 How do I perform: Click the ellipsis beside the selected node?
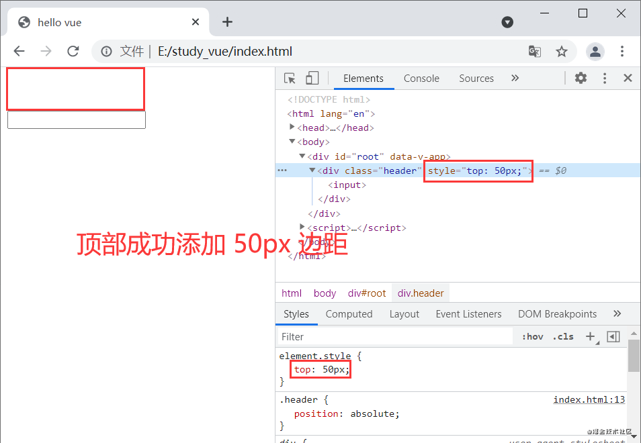coord(282,170)
